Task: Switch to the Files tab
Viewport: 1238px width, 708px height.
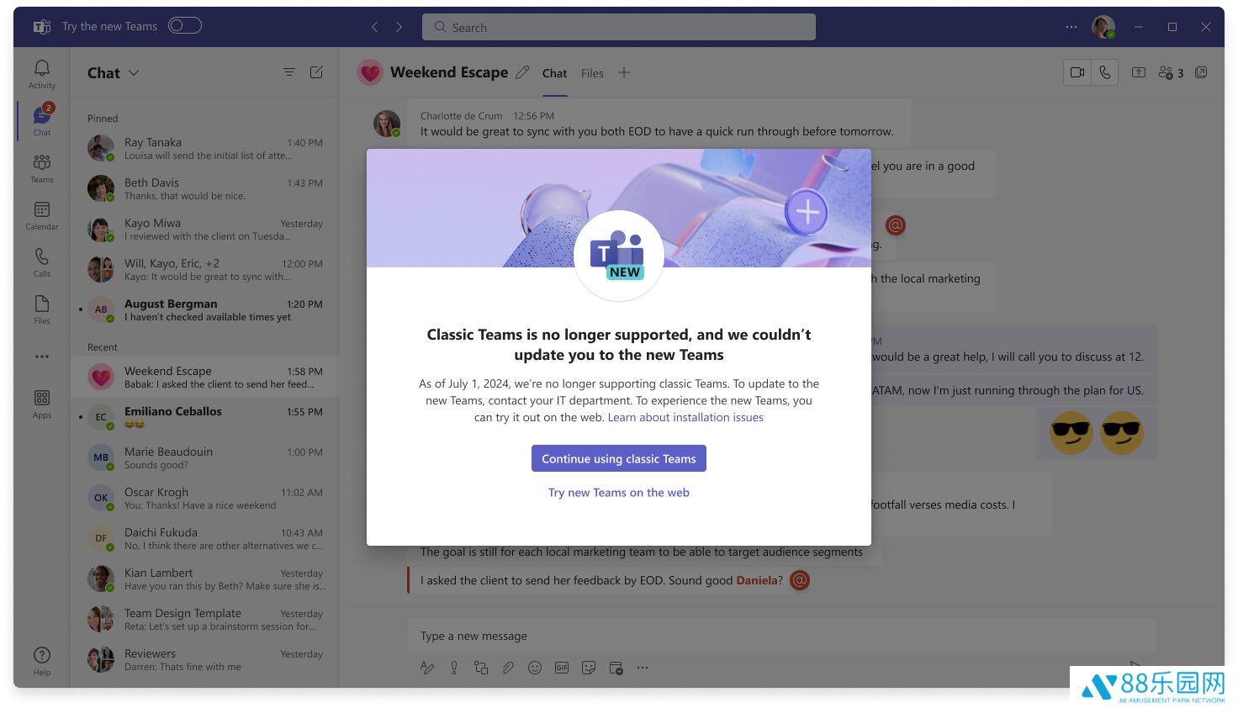Action: pyautogui.click(x=592, y=73)
